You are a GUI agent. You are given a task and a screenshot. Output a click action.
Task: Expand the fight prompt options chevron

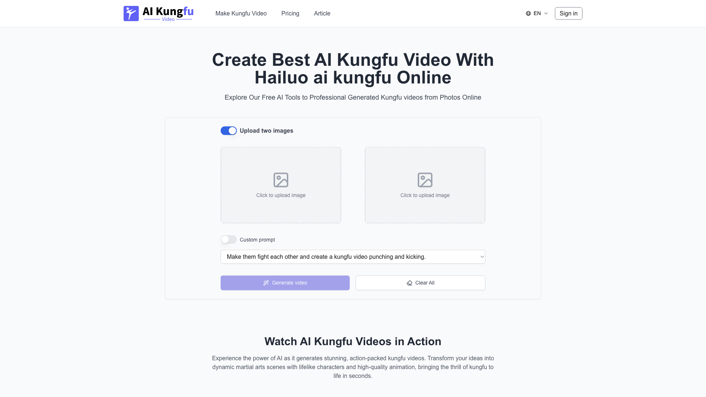(481, 257)
